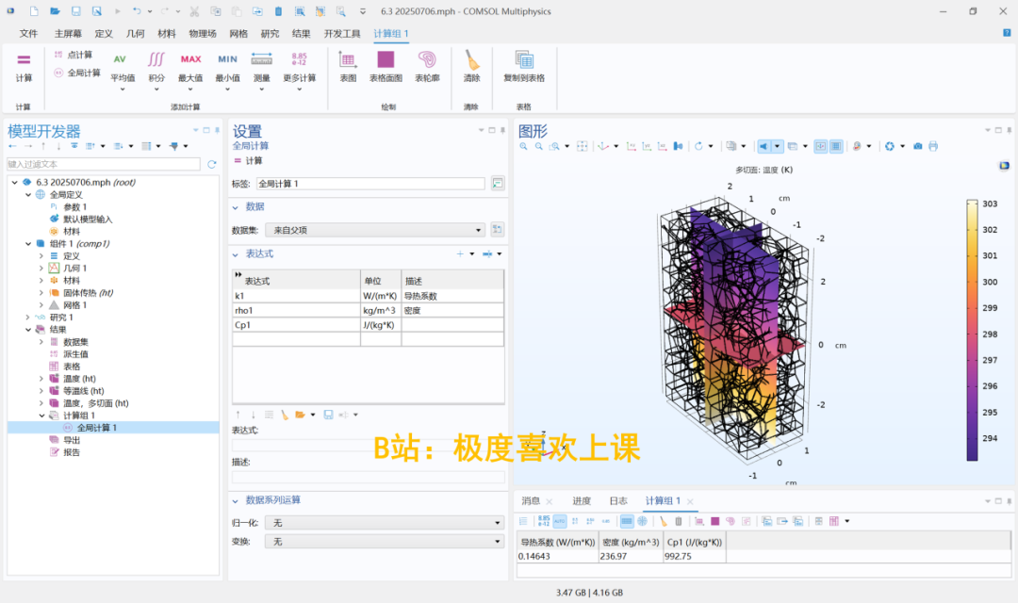
Task: Toggle the scene light button in 图形 toolbar
Action: [763, 147]
